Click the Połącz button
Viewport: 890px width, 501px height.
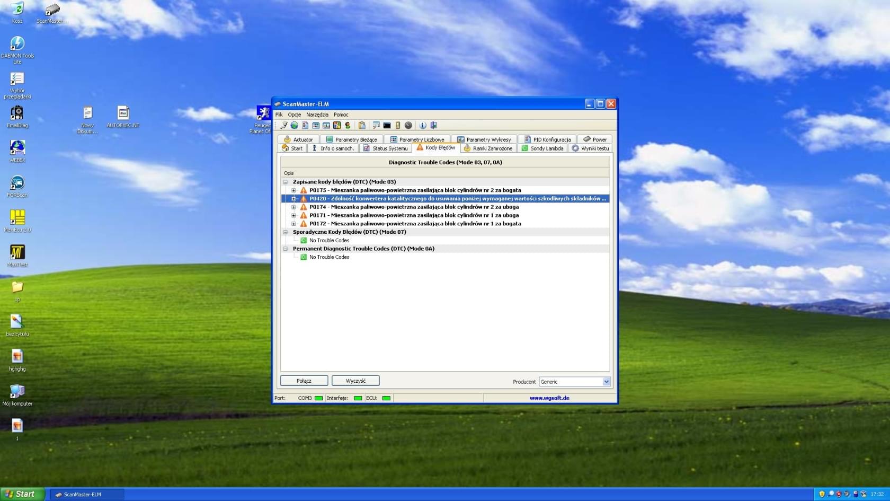click(304, 381)
